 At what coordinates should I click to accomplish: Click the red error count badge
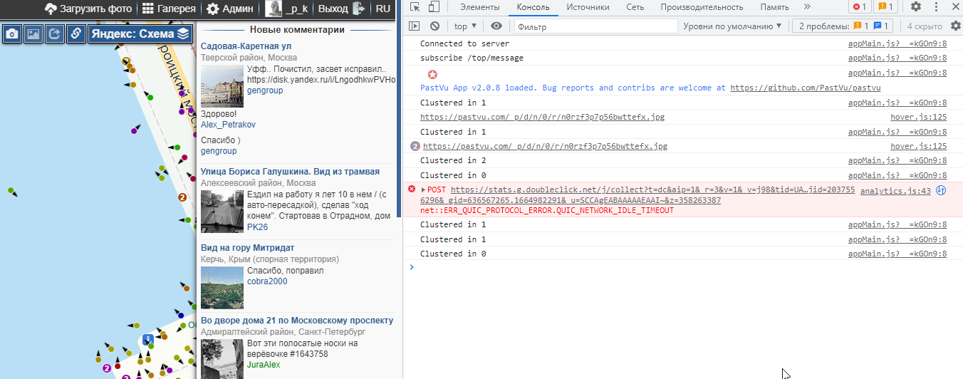[860, 7]
